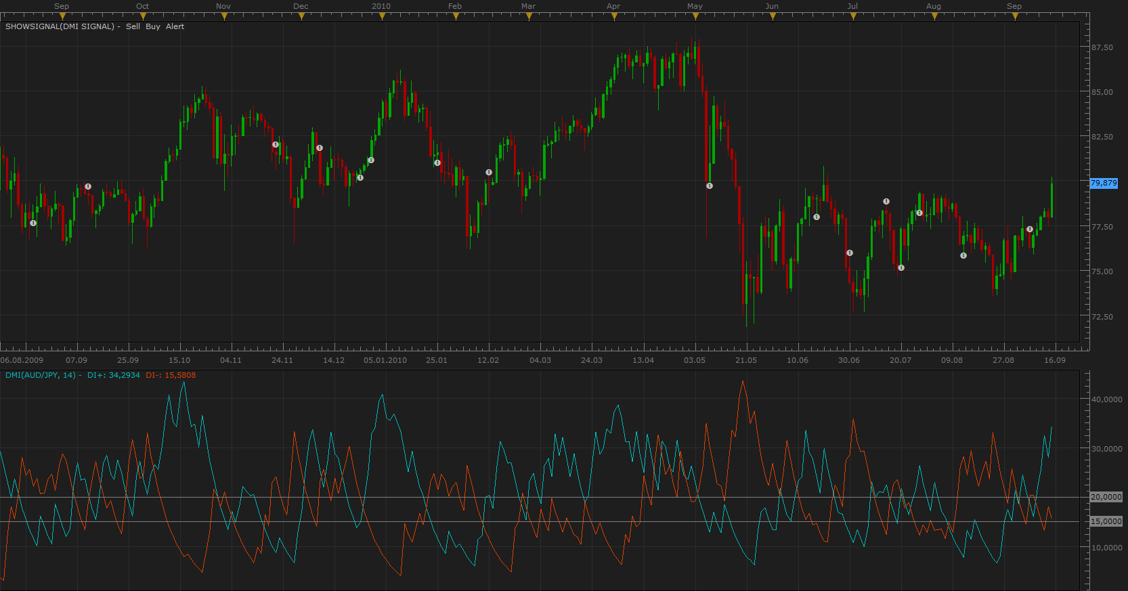Click the current price tag 79,879

[1104, 183]
